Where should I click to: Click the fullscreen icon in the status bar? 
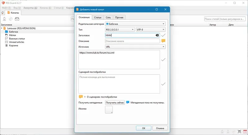tap(239, 132)
